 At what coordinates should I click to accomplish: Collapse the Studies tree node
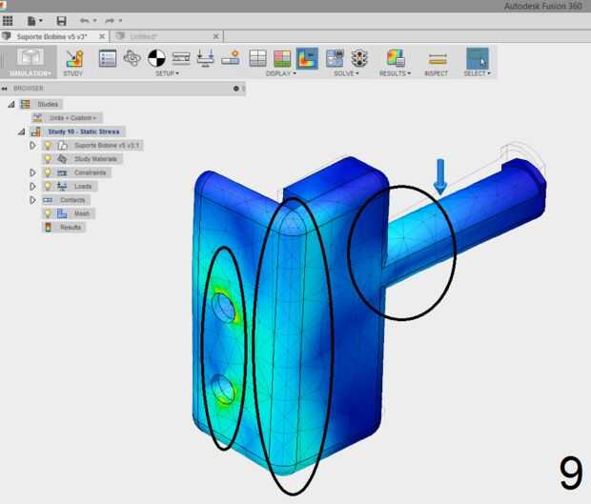click(11, 105)
